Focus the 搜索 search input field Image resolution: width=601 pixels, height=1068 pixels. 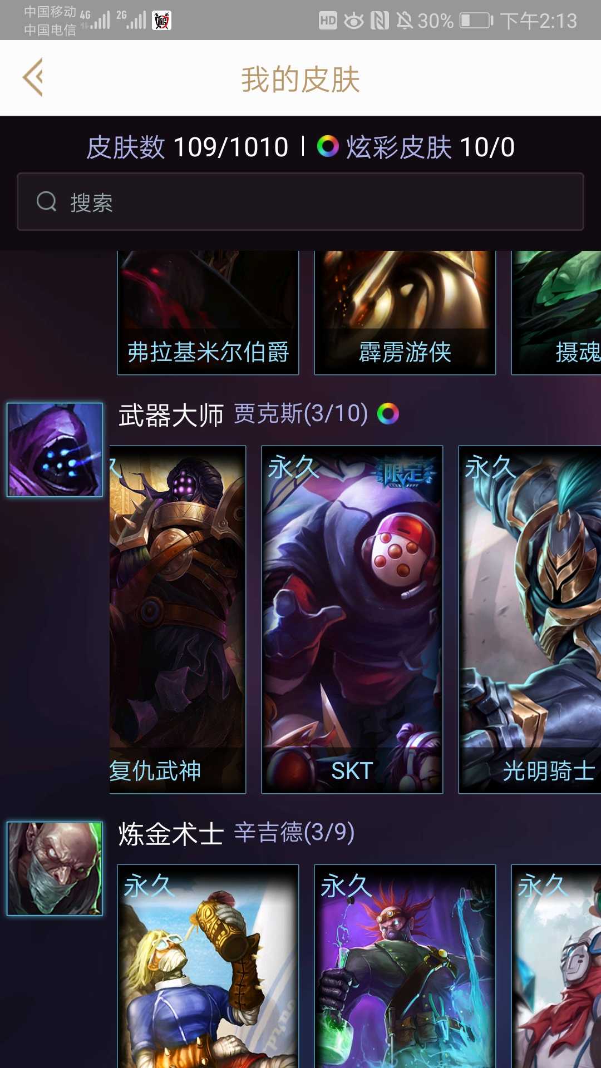300,201
